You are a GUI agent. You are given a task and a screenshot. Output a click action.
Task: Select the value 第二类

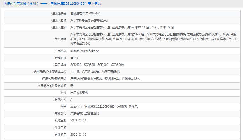pos(75,58)
